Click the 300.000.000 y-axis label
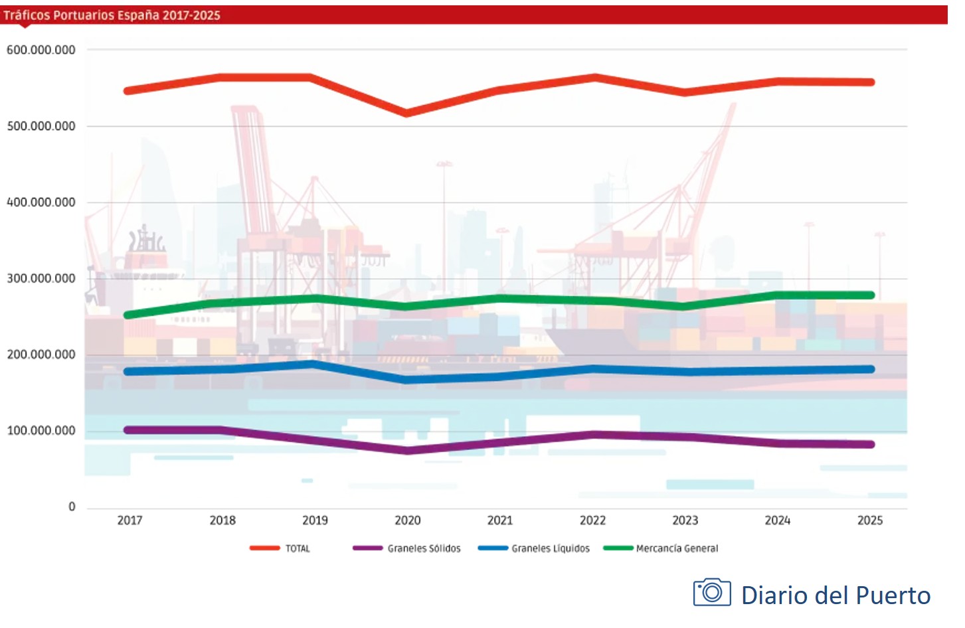 click(41, 279)
